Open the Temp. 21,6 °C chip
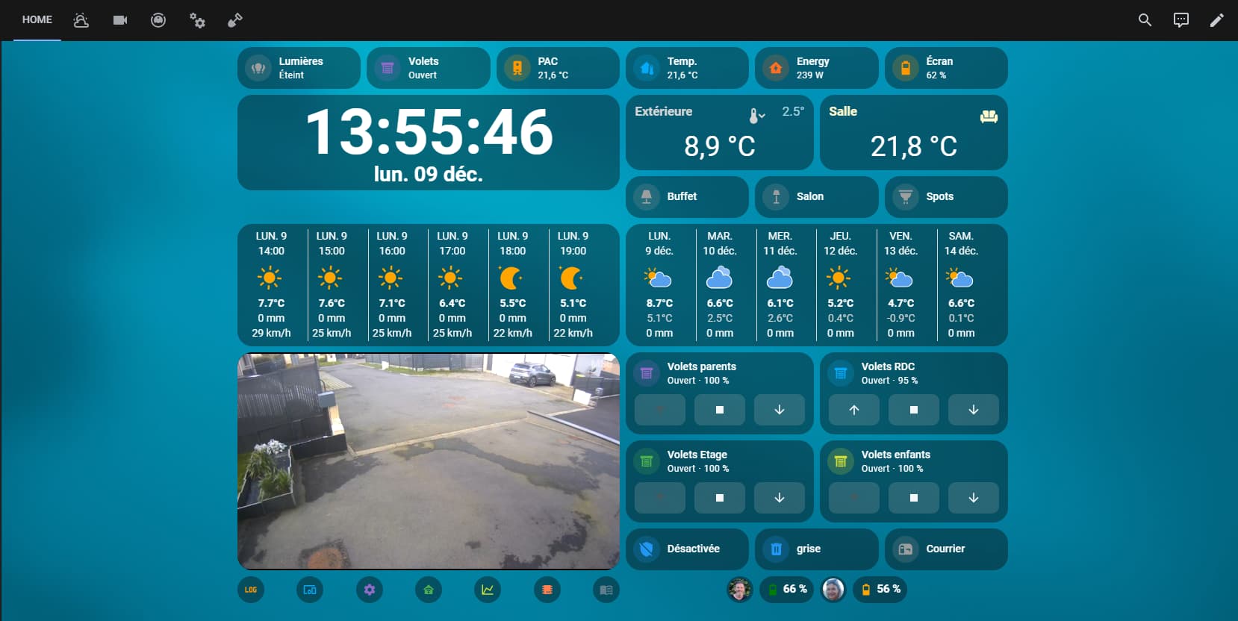The image size is (1238, 621). pos(687,68)
